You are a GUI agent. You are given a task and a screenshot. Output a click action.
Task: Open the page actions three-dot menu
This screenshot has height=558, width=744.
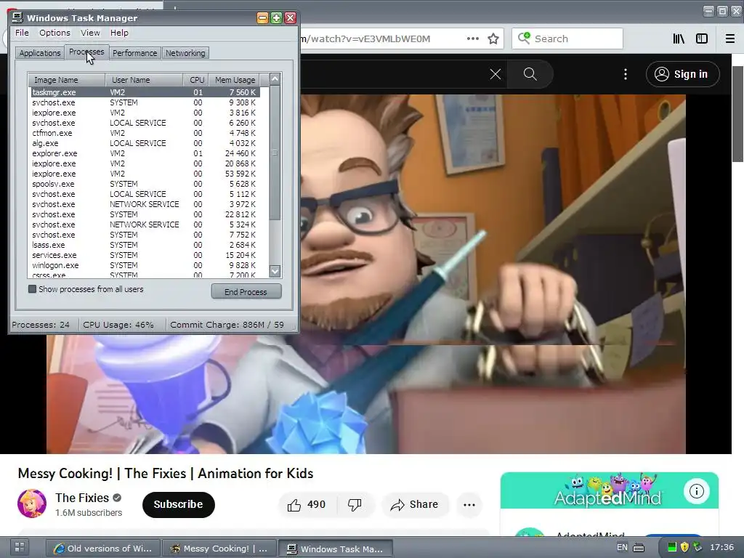(x=472, y=39)
